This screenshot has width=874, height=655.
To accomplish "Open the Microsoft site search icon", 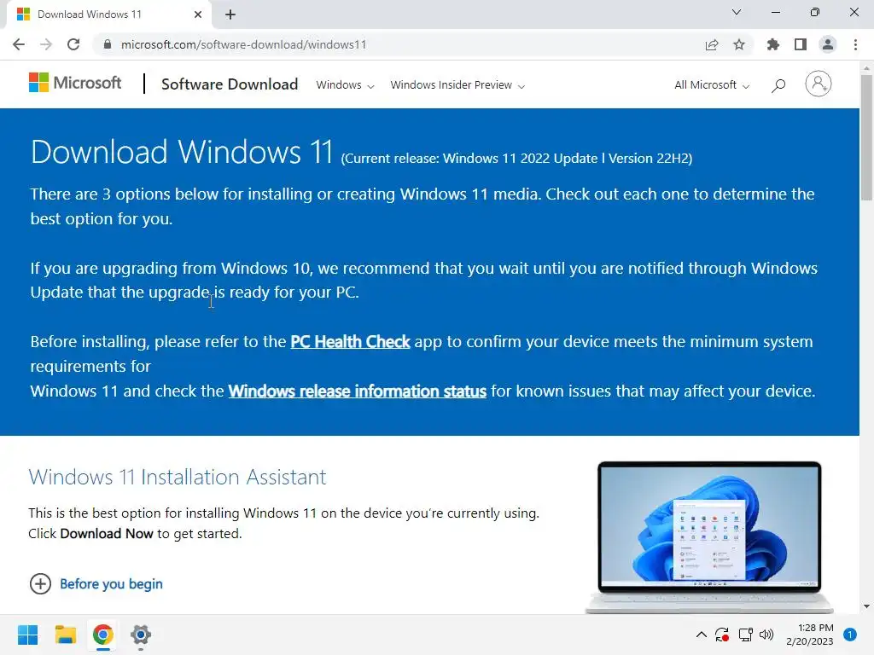I will [x=778, y=85].
